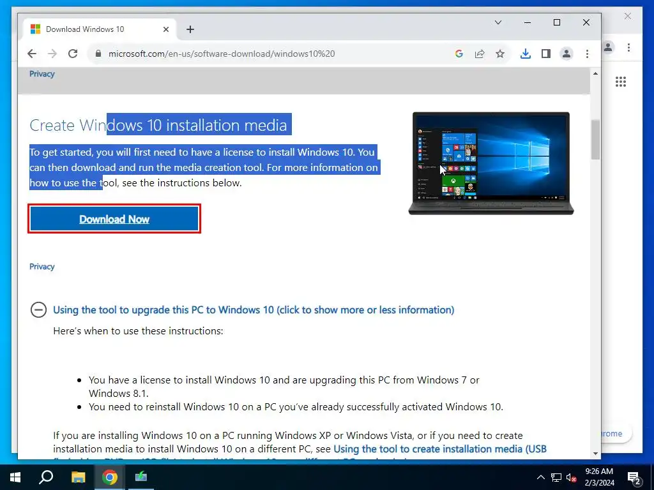The height and width of the screenshot is (490, 654).
Task: Open a new tab with plus button
Action: click(x=190, y=29)
